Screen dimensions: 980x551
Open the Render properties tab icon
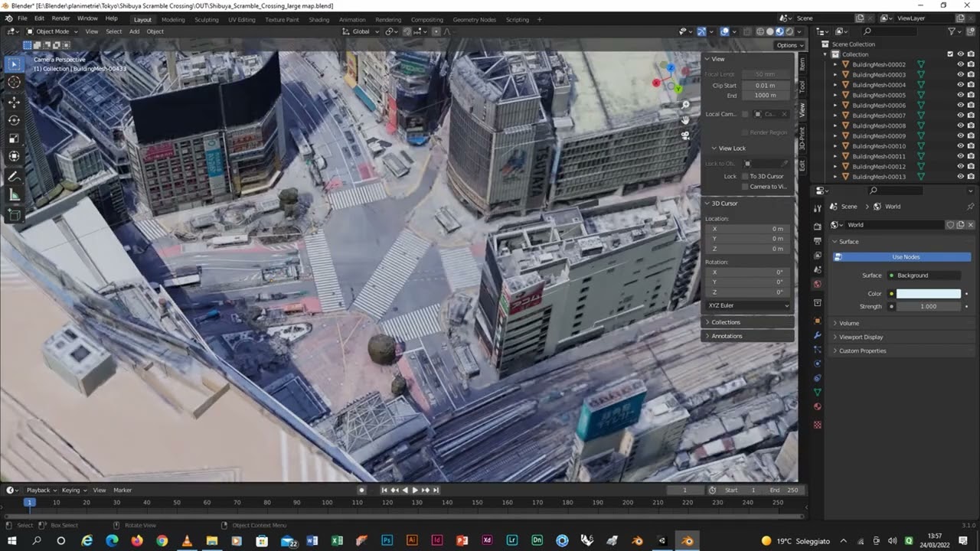818,227
